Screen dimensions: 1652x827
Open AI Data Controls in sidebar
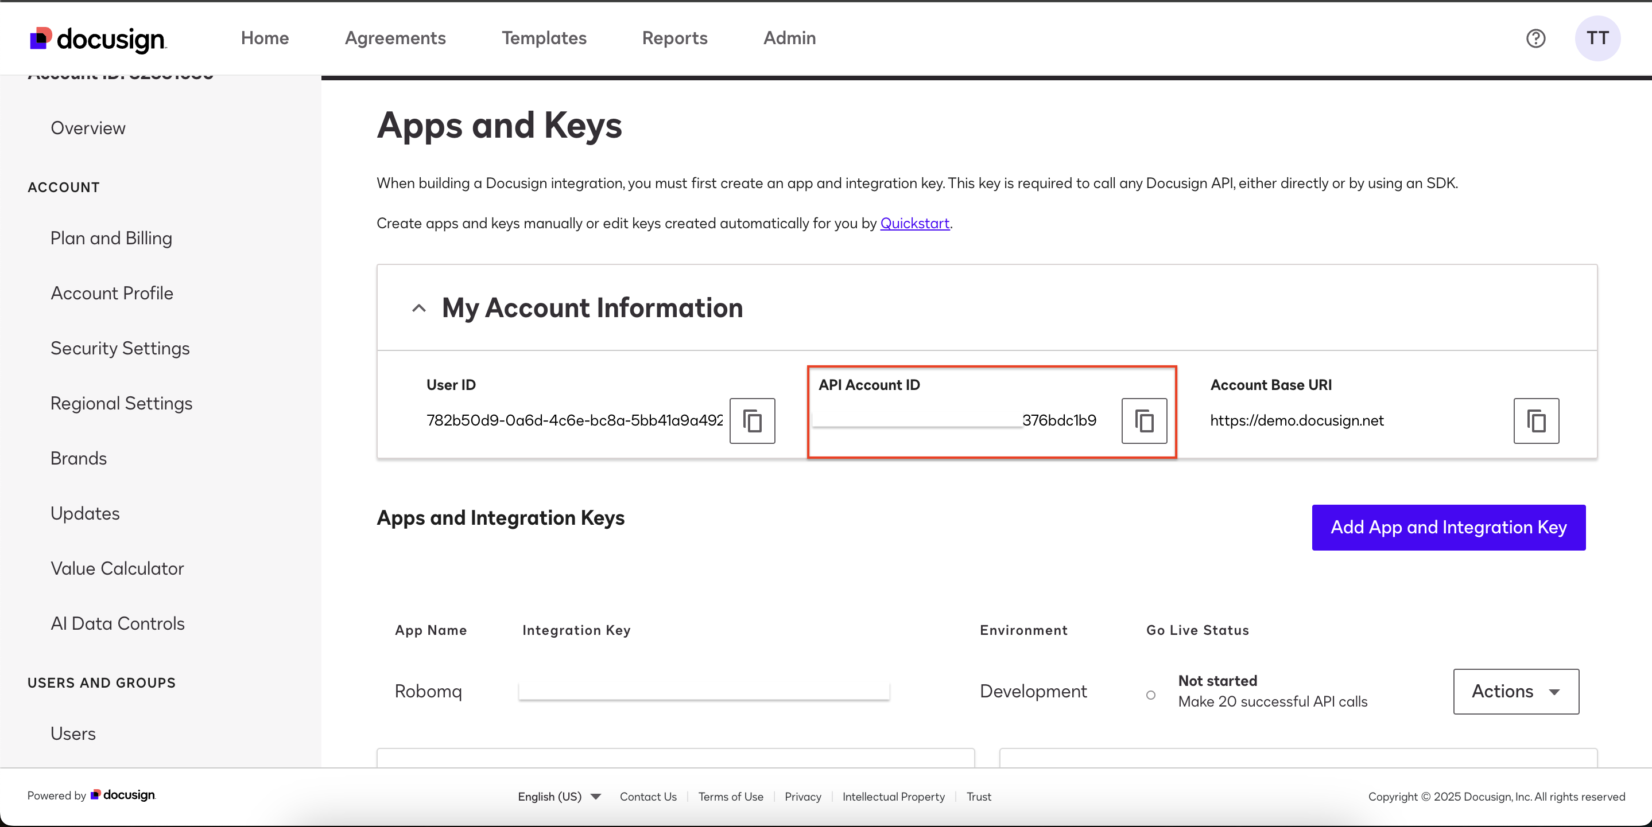tap(117, 624)
